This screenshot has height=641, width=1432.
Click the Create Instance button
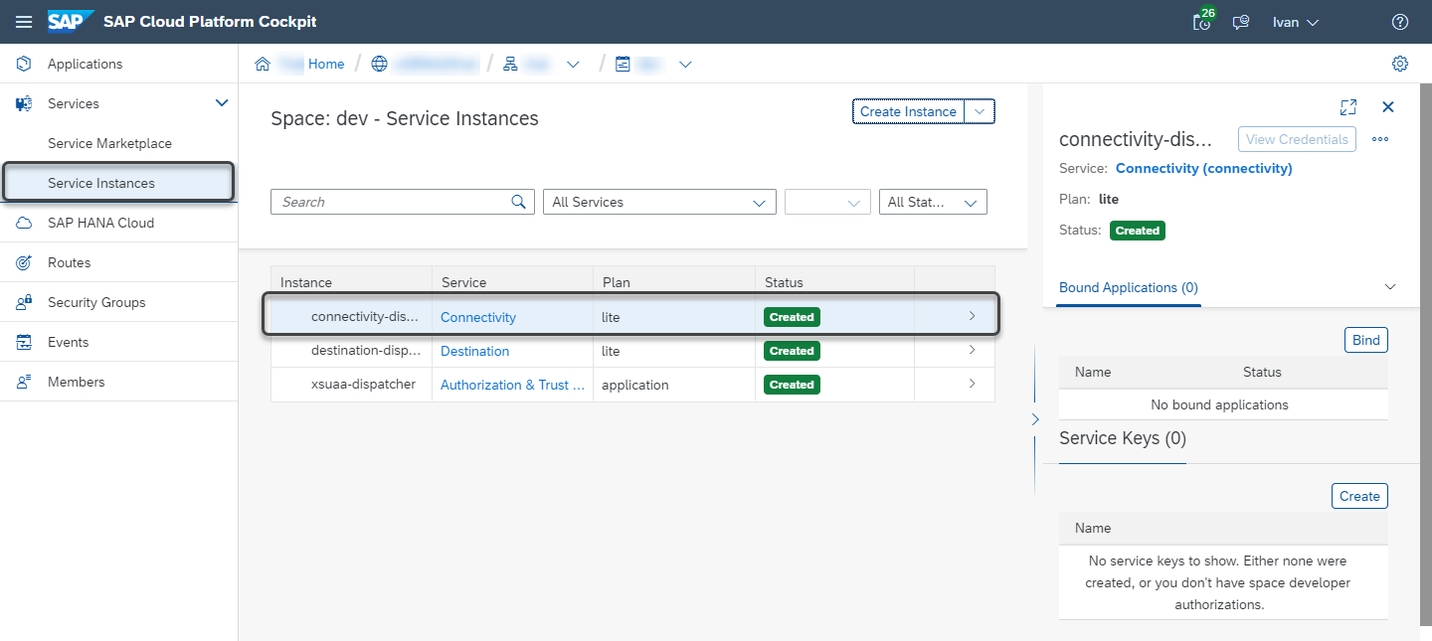click(x=908, y=111)
